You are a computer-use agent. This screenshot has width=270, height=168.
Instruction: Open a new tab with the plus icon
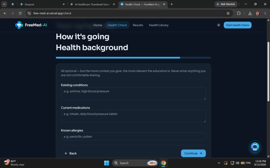coord(172,4)
